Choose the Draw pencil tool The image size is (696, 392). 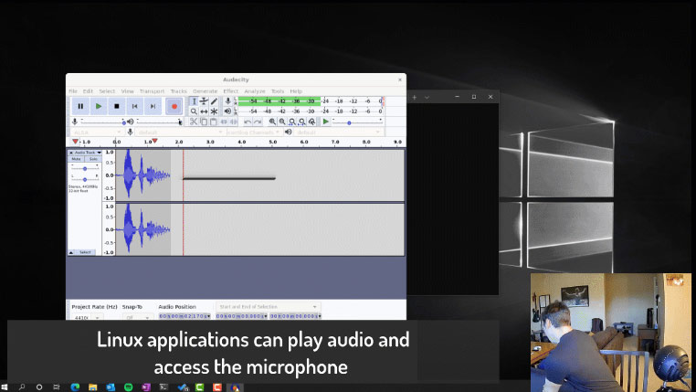pyautogui.click(x=215, y=101)
